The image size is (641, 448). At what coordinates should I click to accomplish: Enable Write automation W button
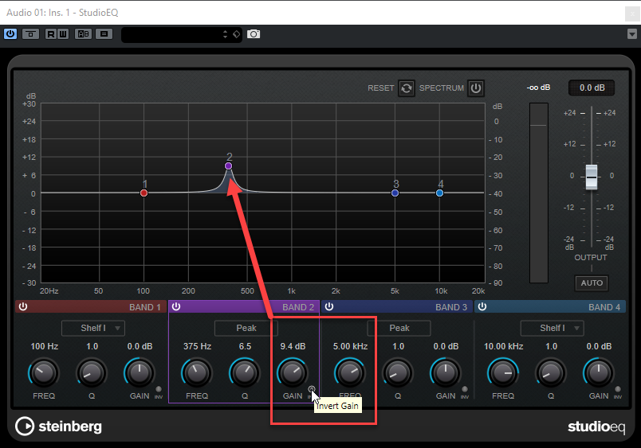pos(63,34)
